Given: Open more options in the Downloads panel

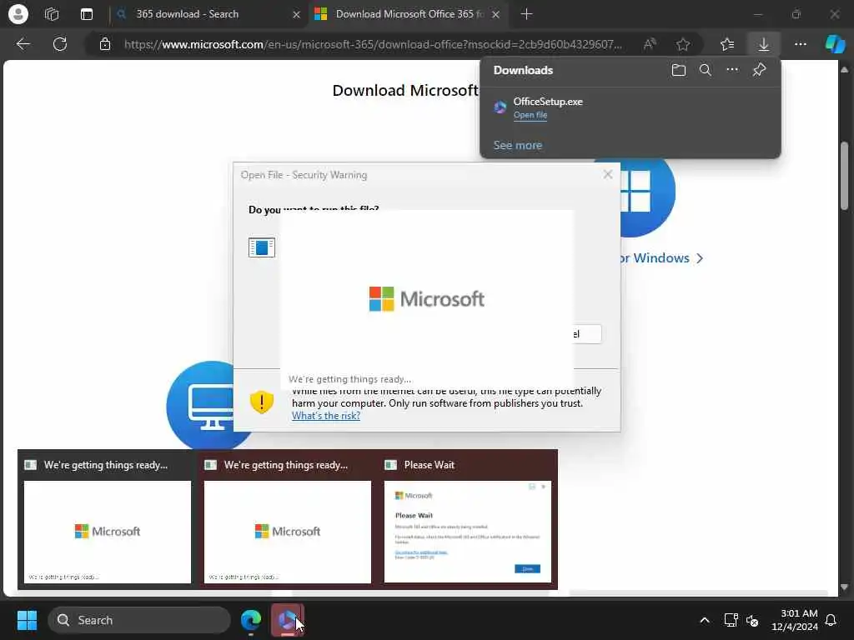Looking at the screenshot, I should 732,70.
